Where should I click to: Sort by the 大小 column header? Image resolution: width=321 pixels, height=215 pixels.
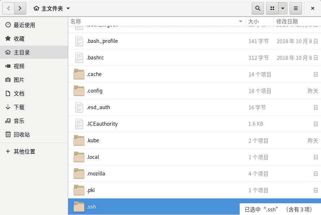pos(260,21)
